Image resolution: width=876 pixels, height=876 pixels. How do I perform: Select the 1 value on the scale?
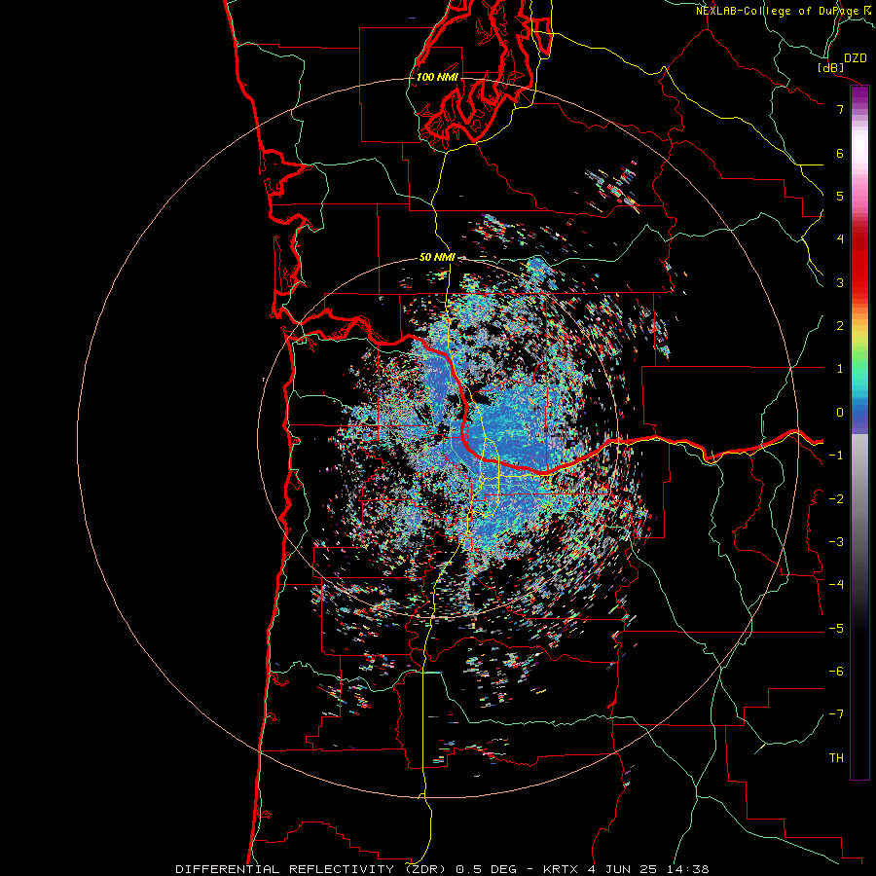click(x=840, y=369)
